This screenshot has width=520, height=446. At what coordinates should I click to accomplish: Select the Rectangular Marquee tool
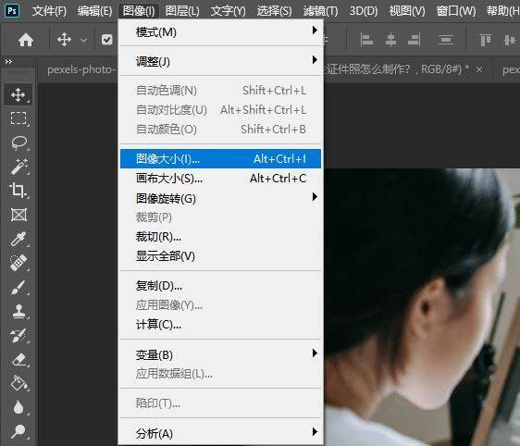click(19, 118)
